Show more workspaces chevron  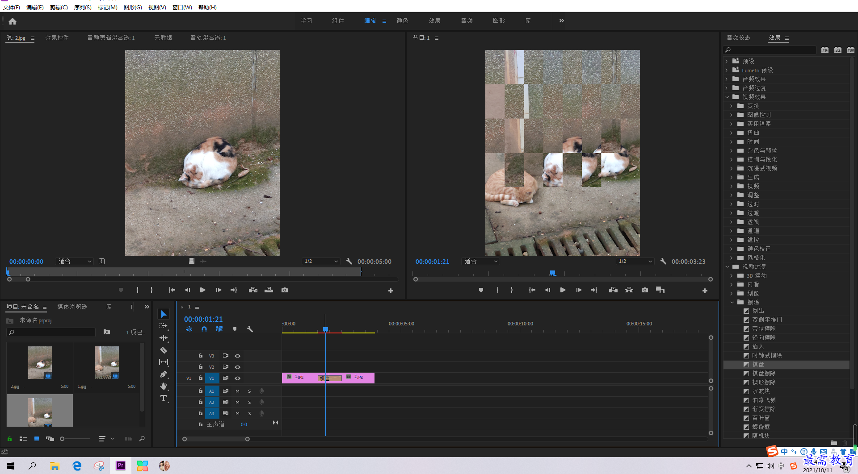(x=562, y=21)
